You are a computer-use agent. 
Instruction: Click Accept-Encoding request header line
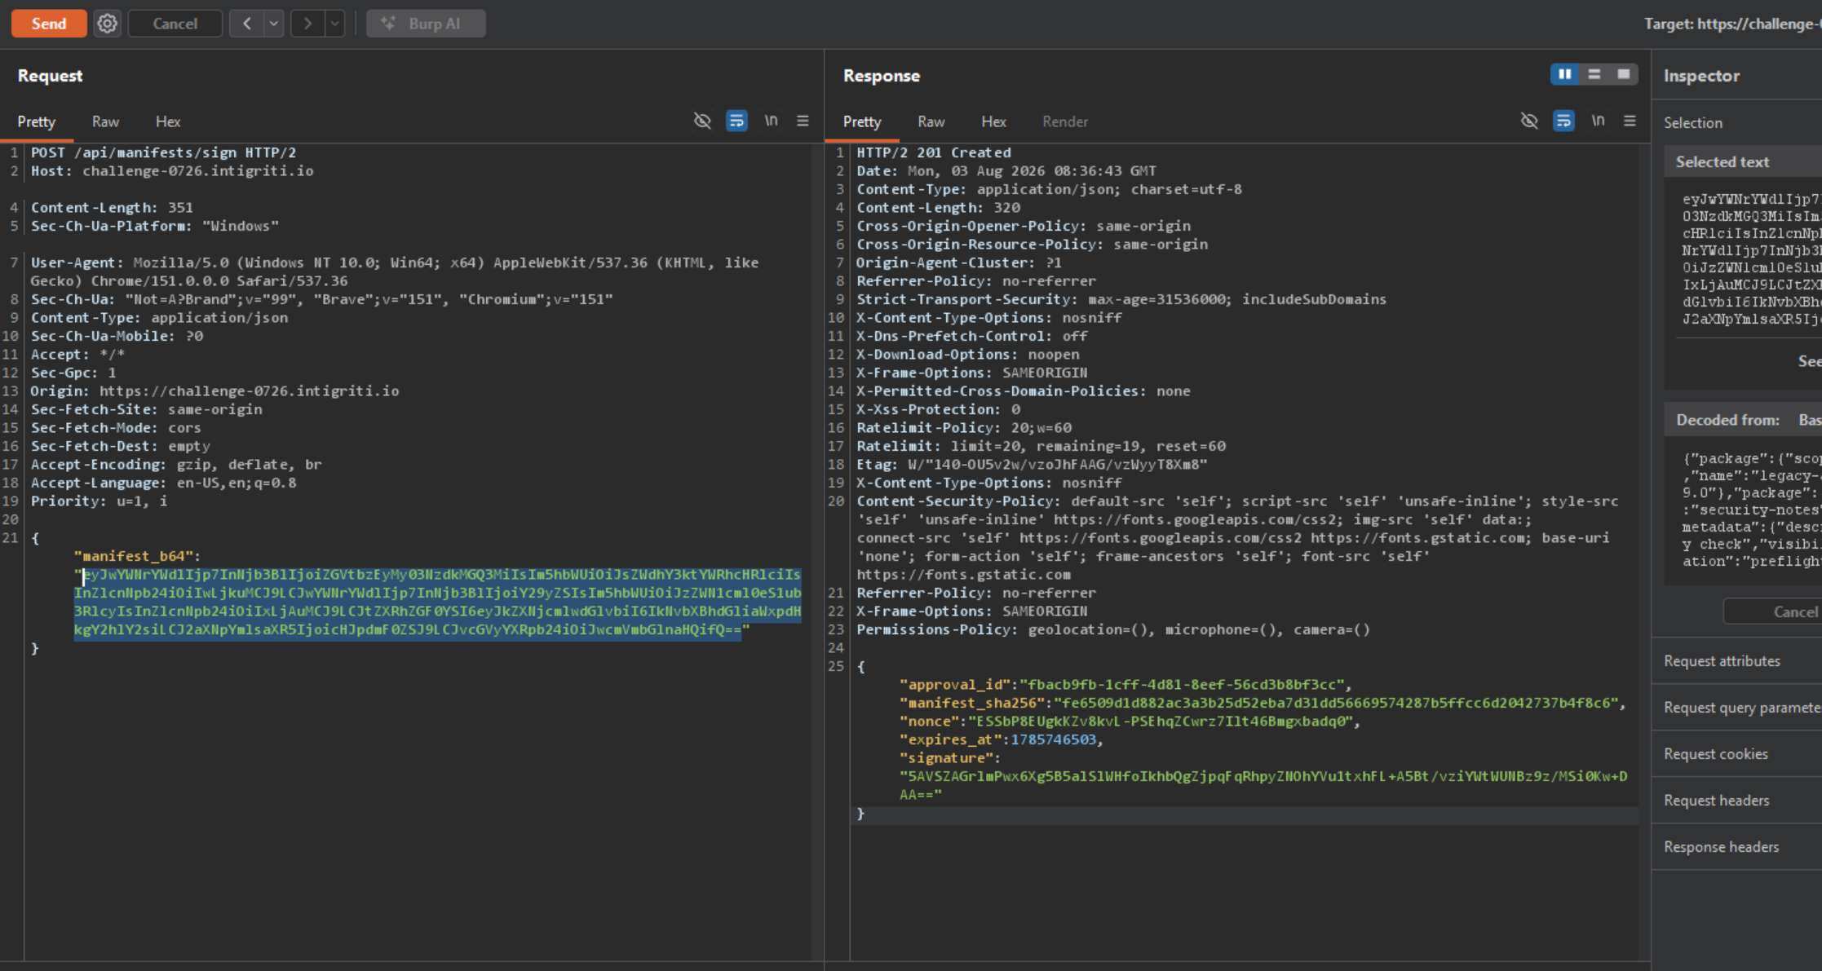pyautogui.click(x=176, y=465)
